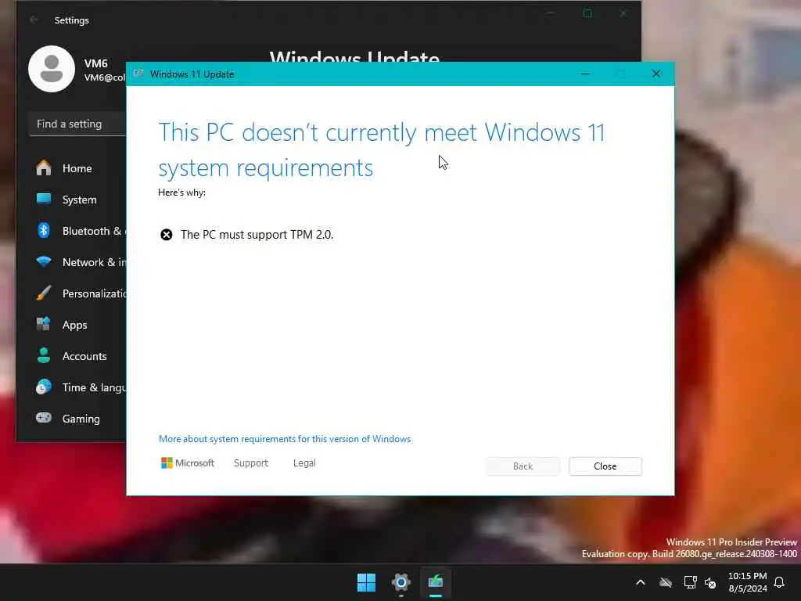Click the Close button in update dialog
The image size is (801, 601).
point(605,466)
